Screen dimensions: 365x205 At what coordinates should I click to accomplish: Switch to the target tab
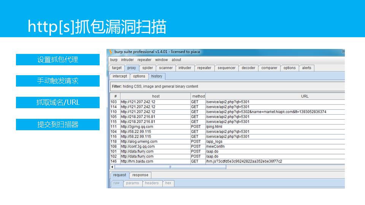point(117,68)
